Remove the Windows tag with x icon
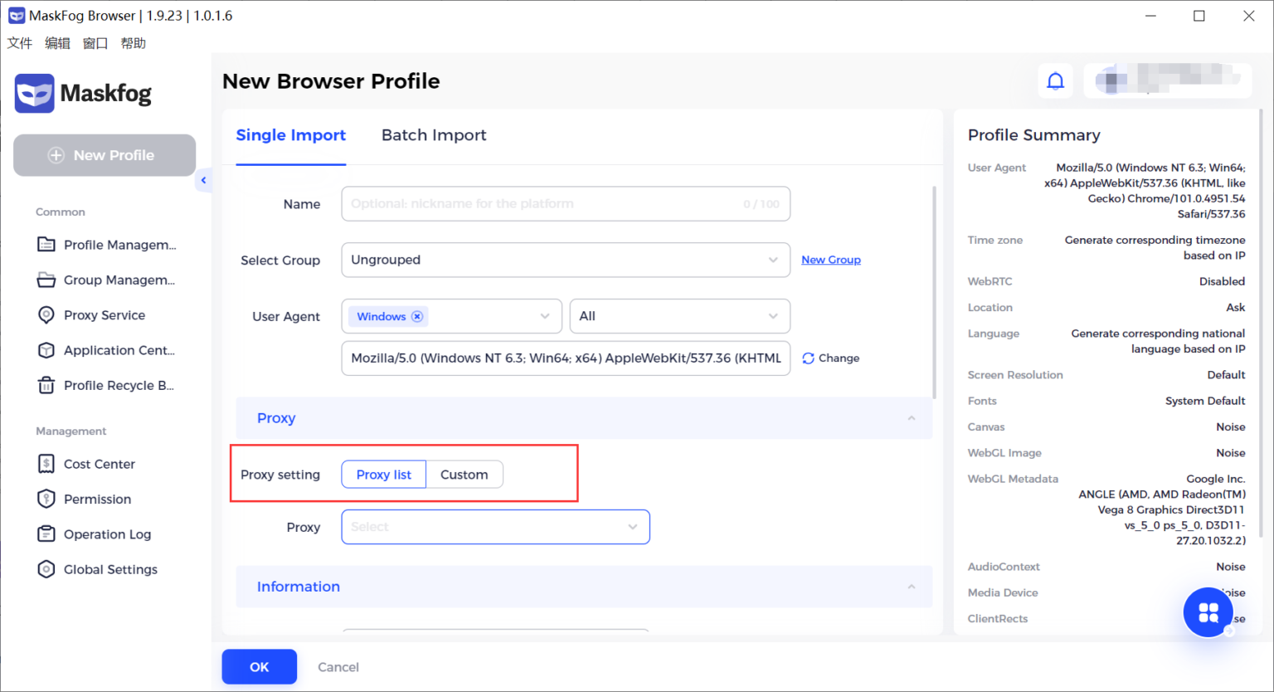Screen dimensions: 1274x692 (417, 316)
